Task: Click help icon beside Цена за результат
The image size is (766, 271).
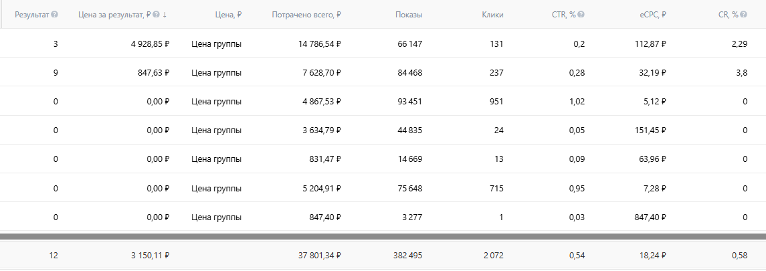Action: [157, 14]
